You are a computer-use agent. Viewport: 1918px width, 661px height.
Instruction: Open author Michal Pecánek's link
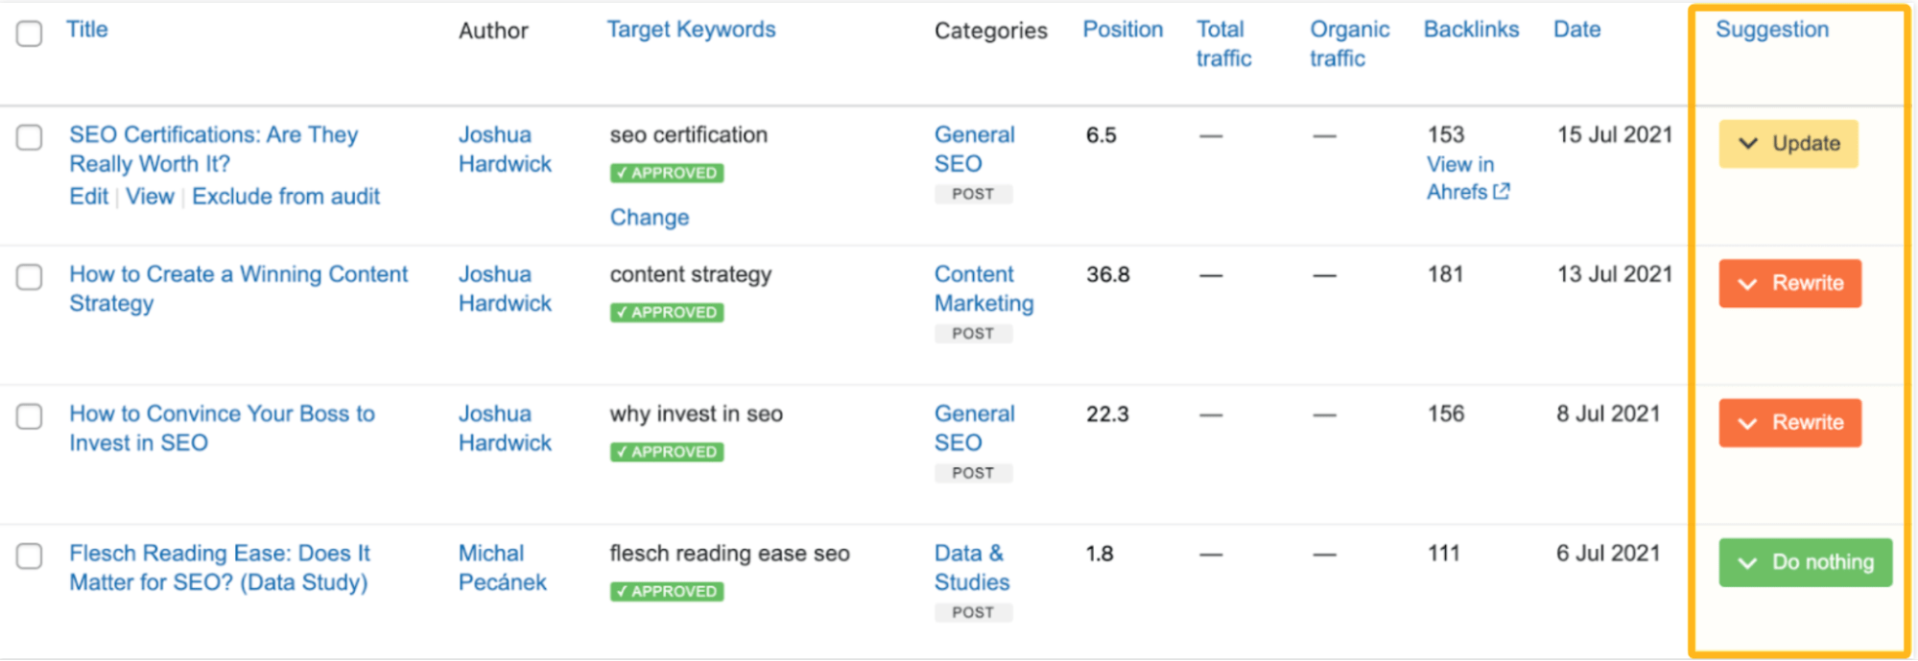tap(502, 568)
